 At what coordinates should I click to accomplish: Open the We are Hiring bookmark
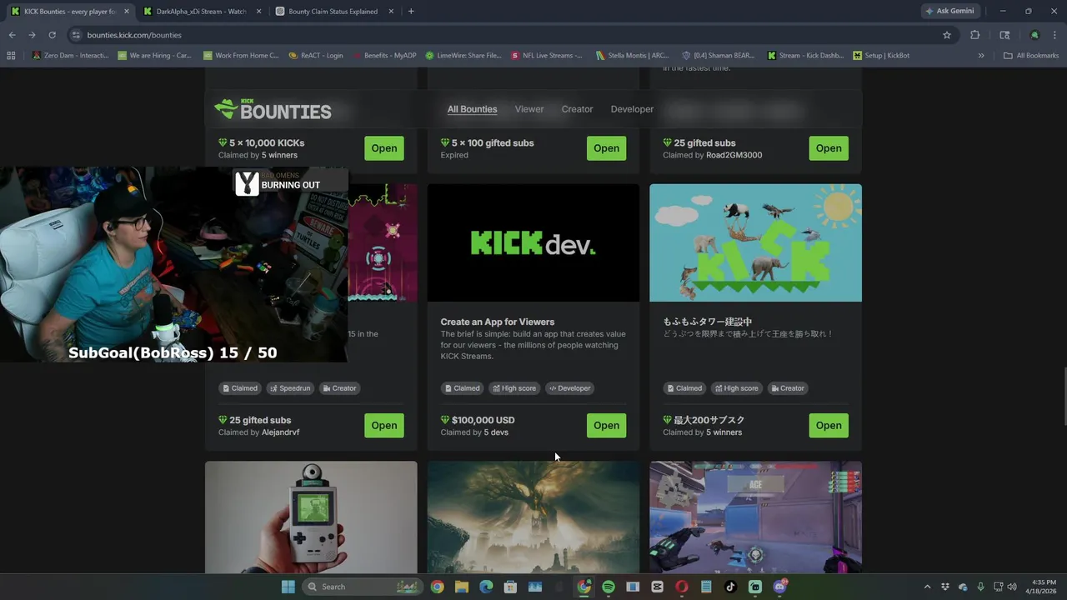(x=154, y=56)
